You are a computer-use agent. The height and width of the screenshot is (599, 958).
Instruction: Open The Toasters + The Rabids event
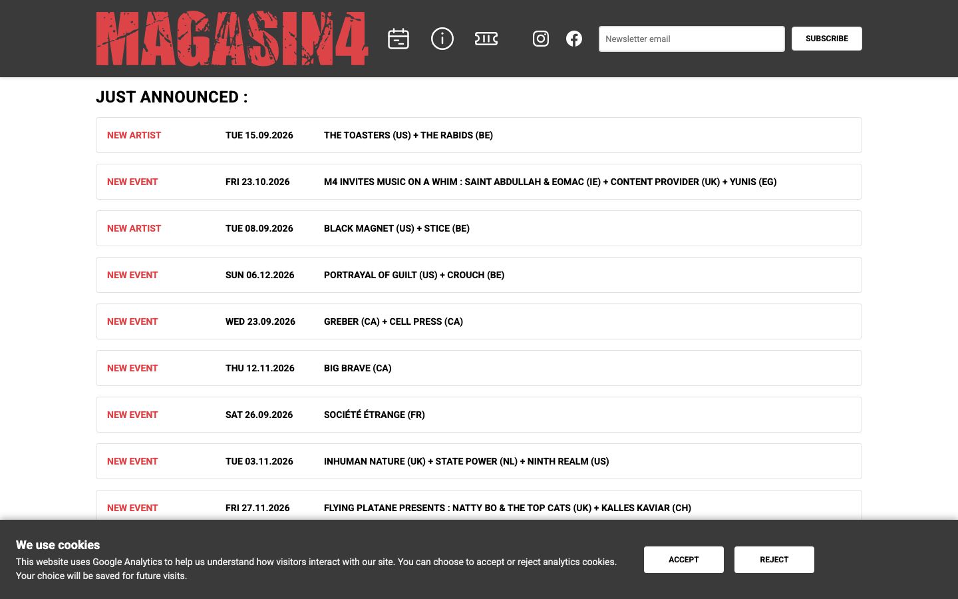[x=479, y=135]
